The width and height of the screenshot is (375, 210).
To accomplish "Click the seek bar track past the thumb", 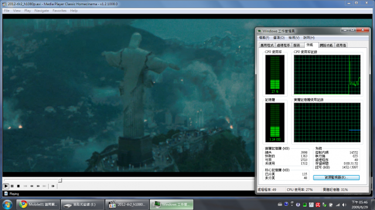I will tap(158, 180).
